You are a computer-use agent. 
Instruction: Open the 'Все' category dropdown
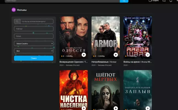click(34, 51)
